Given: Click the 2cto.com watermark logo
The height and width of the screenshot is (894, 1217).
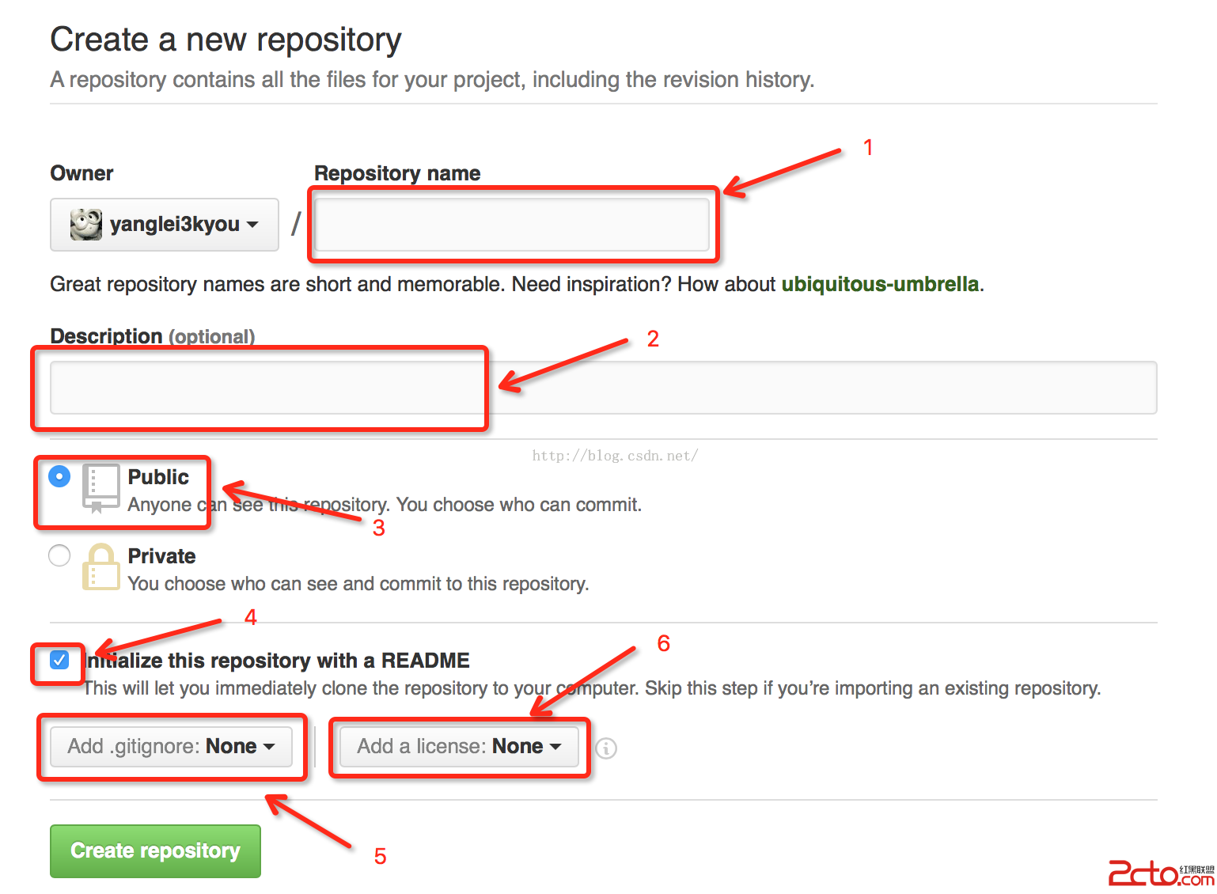Looking at the screenshot, I should (x=1160, y=873).
